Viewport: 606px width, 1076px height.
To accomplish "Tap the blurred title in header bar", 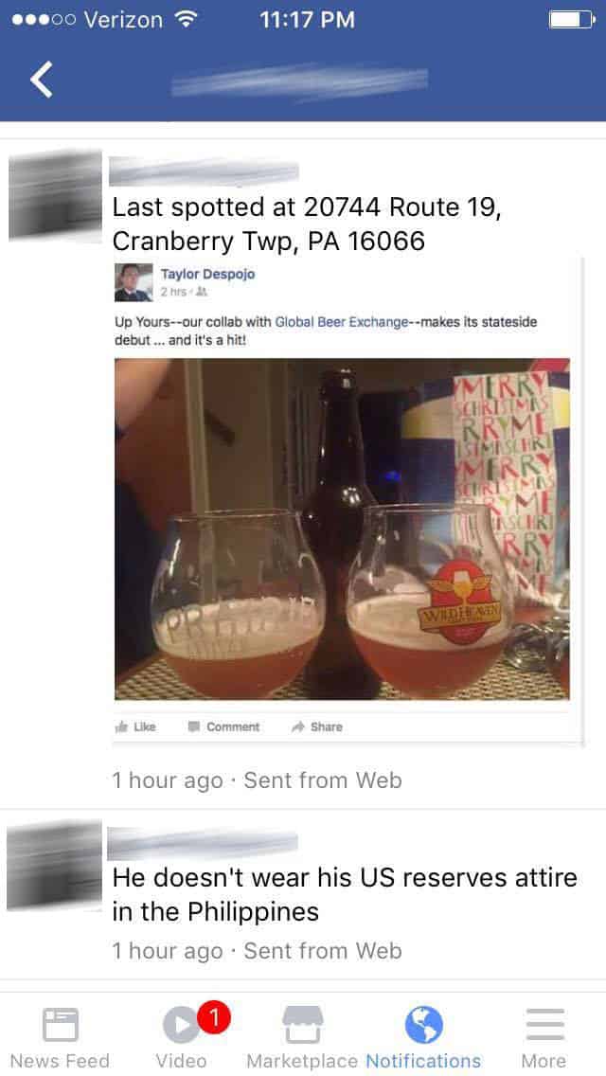I will click(x=300, y=81).
